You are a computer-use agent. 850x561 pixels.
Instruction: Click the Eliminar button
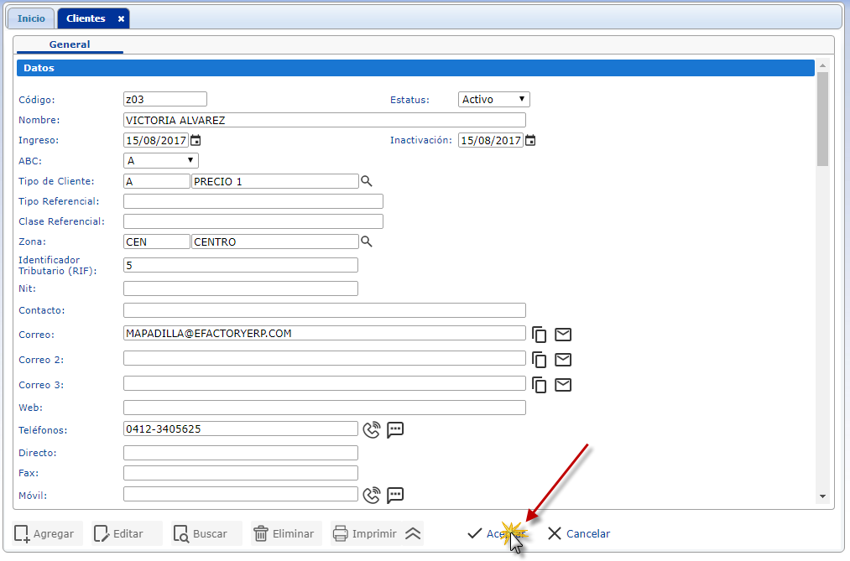click(x=286, y=533)
